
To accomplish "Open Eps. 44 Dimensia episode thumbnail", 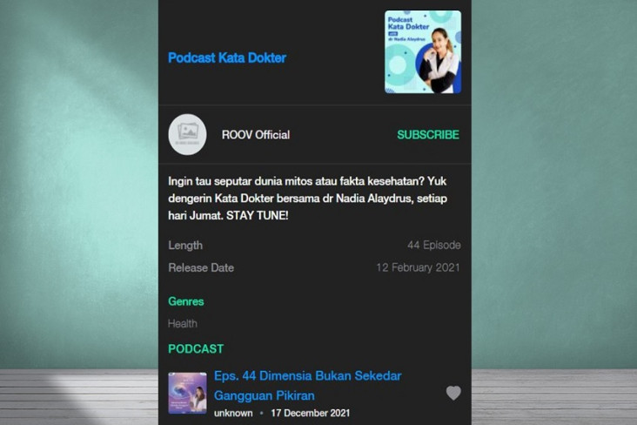I will [x=187, y=393].
